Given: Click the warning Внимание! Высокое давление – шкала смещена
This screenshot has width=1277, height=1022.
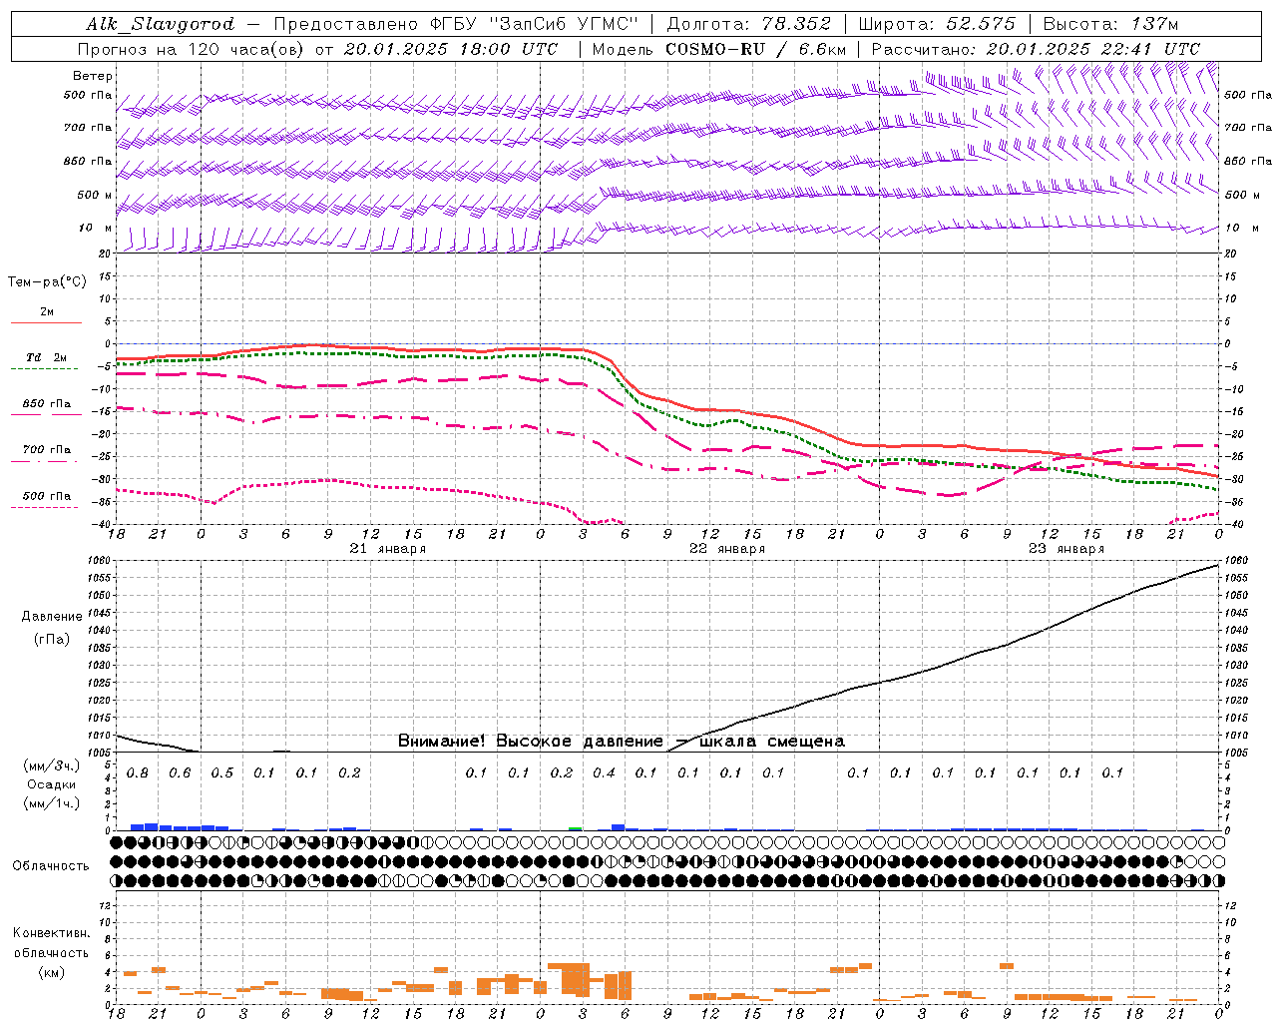Looking at the screenshot, I should tap(622, 742).
